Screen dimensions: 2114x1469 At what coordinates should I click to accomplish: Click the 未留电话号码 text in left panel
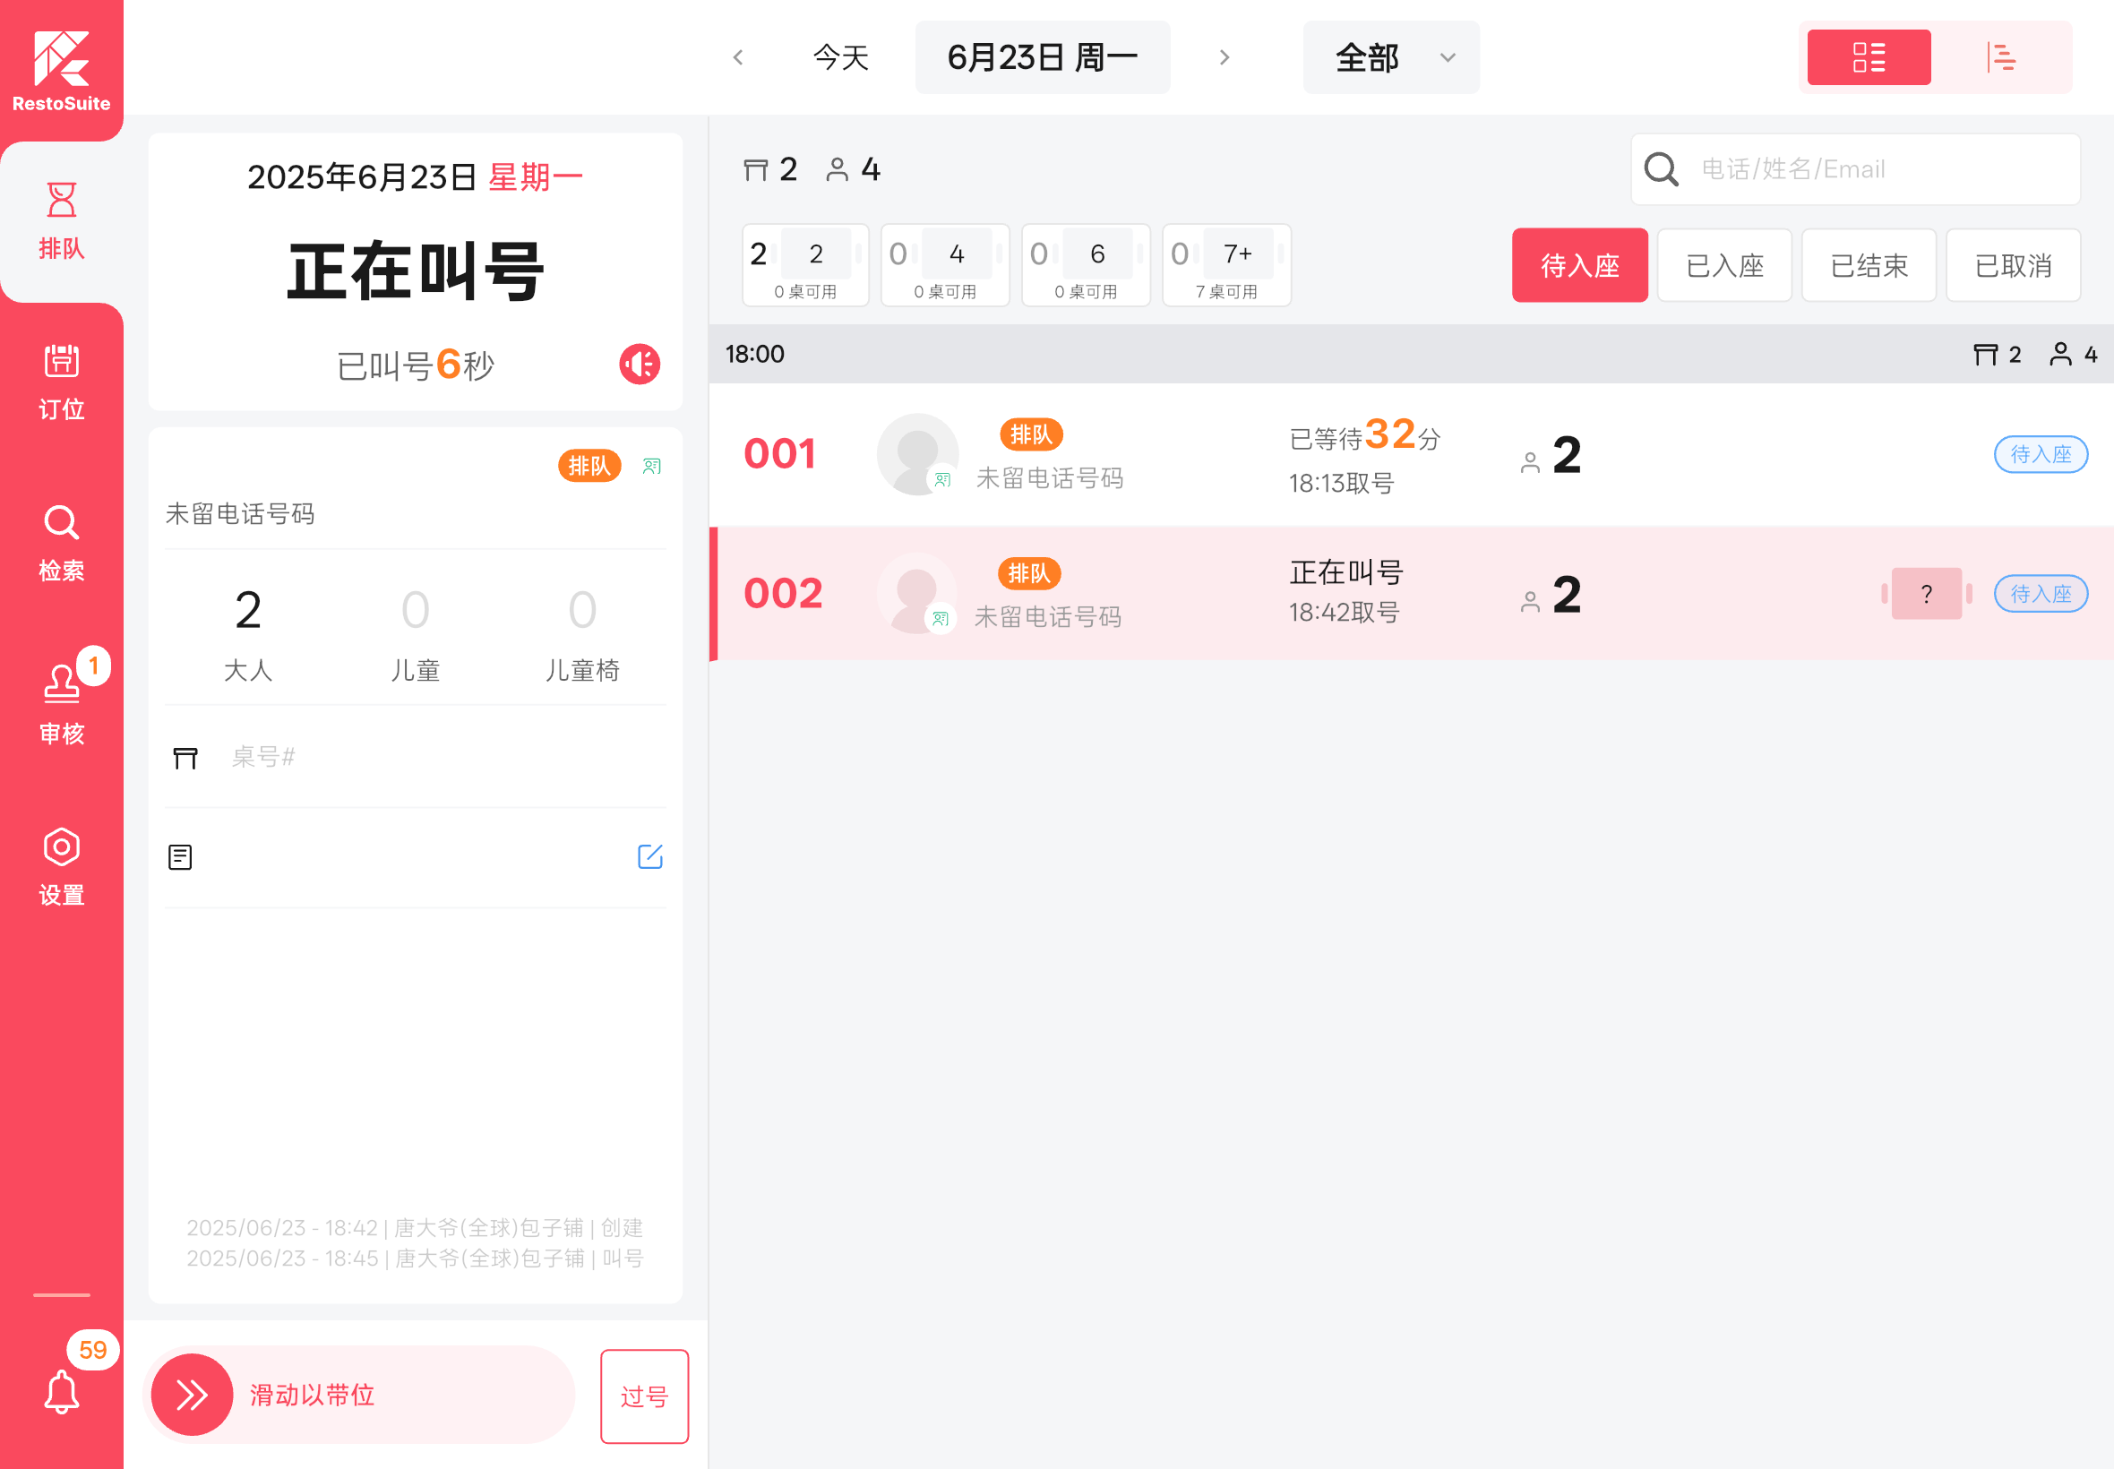tap(240, 512)
